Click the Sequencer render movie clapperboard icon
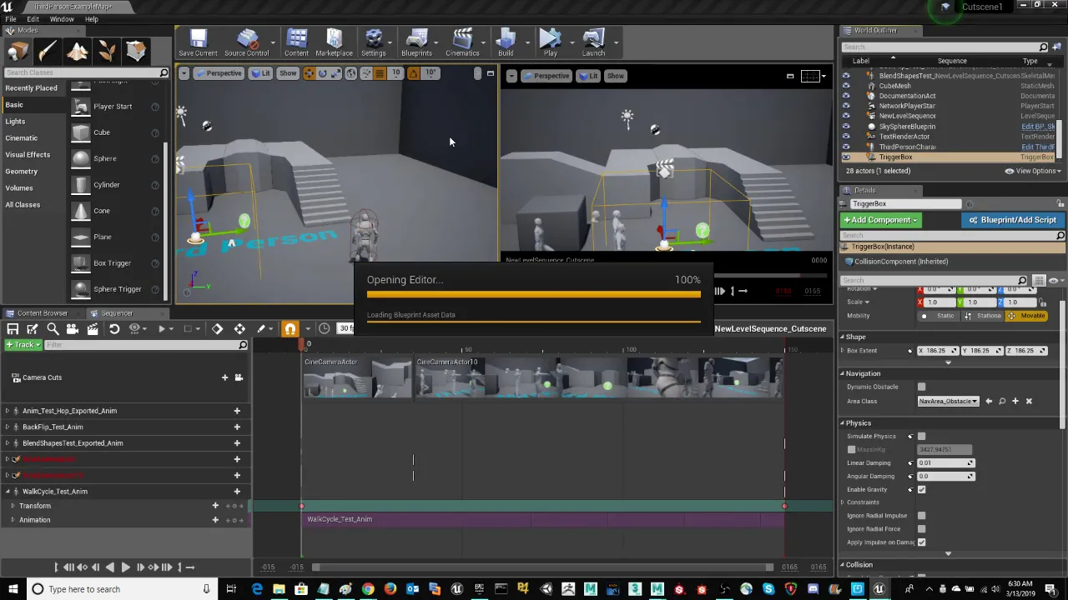 coord(93,328)
